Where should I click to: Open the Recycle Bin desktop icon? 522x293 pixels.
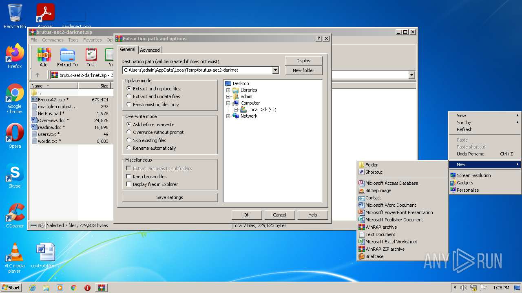[x=15, y=16]
